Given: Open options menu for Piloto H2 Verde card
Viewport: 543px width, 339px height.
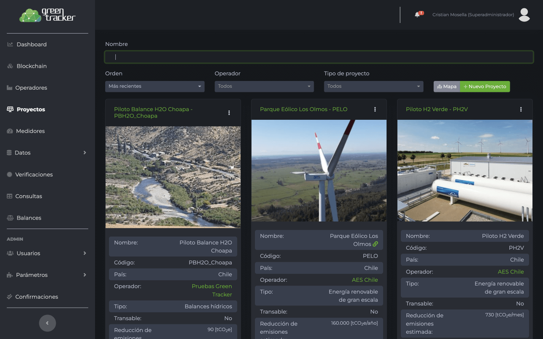Looking at the screenshot, I should [x=521, y=109].
